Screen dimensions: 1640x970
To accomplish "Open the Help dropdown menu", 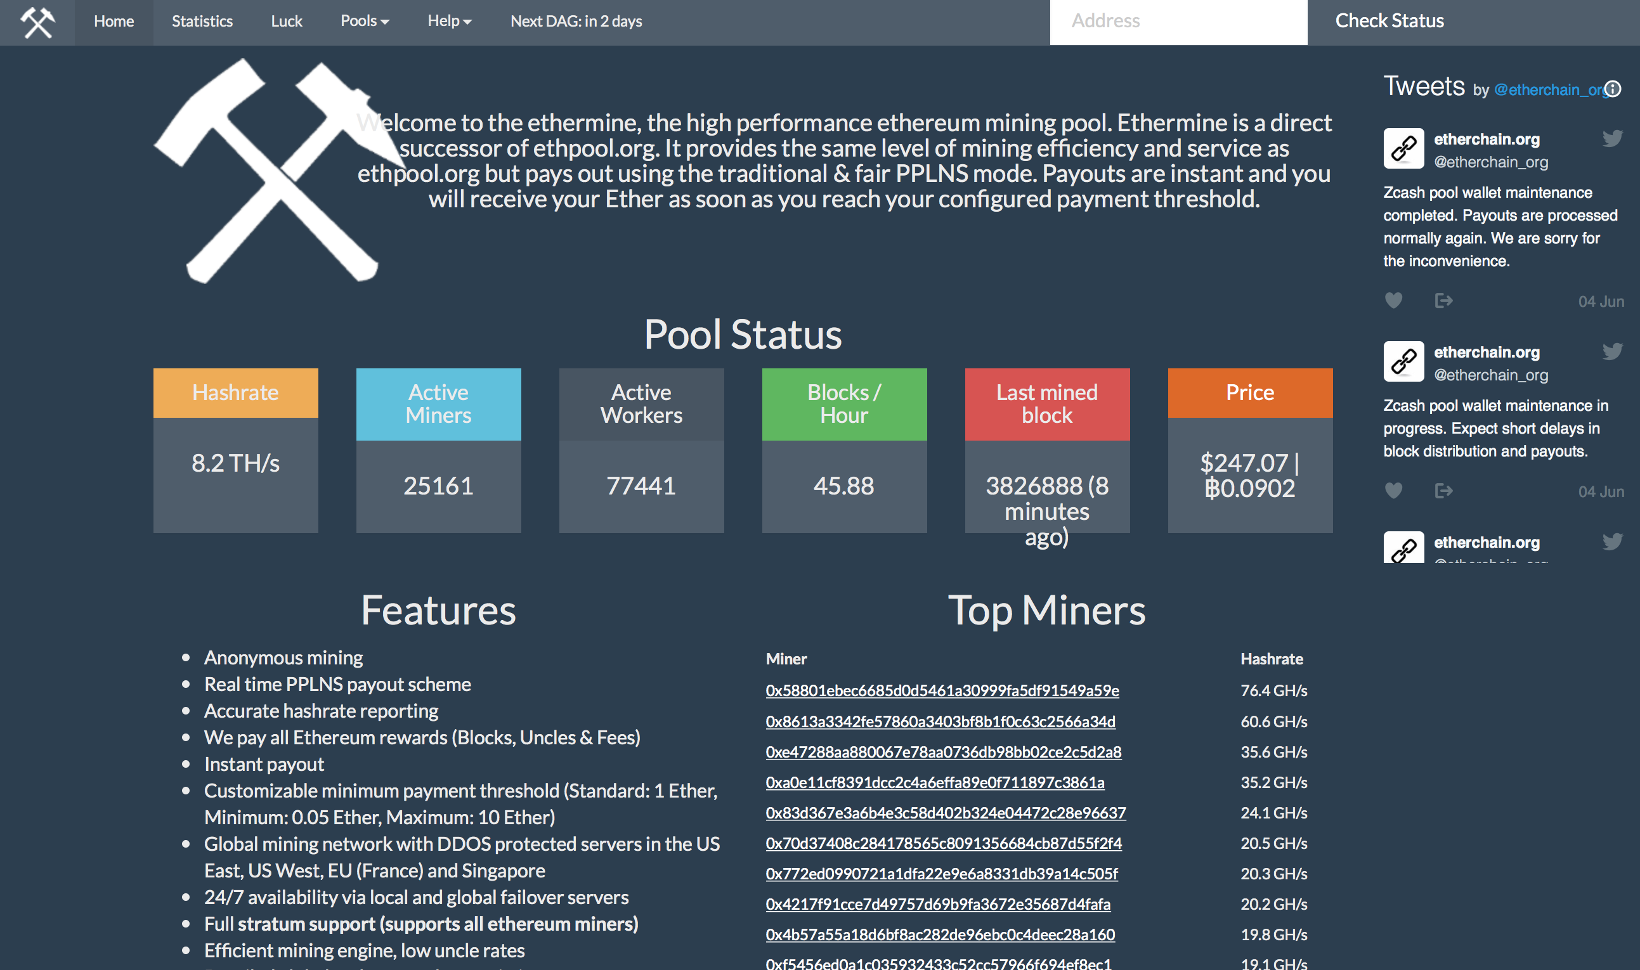I will (449, 22).
